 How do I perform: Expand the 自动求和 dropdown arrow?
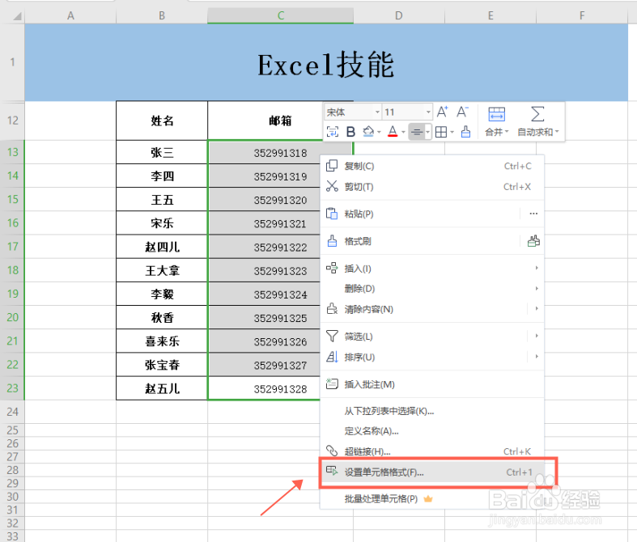click(557, 132)
